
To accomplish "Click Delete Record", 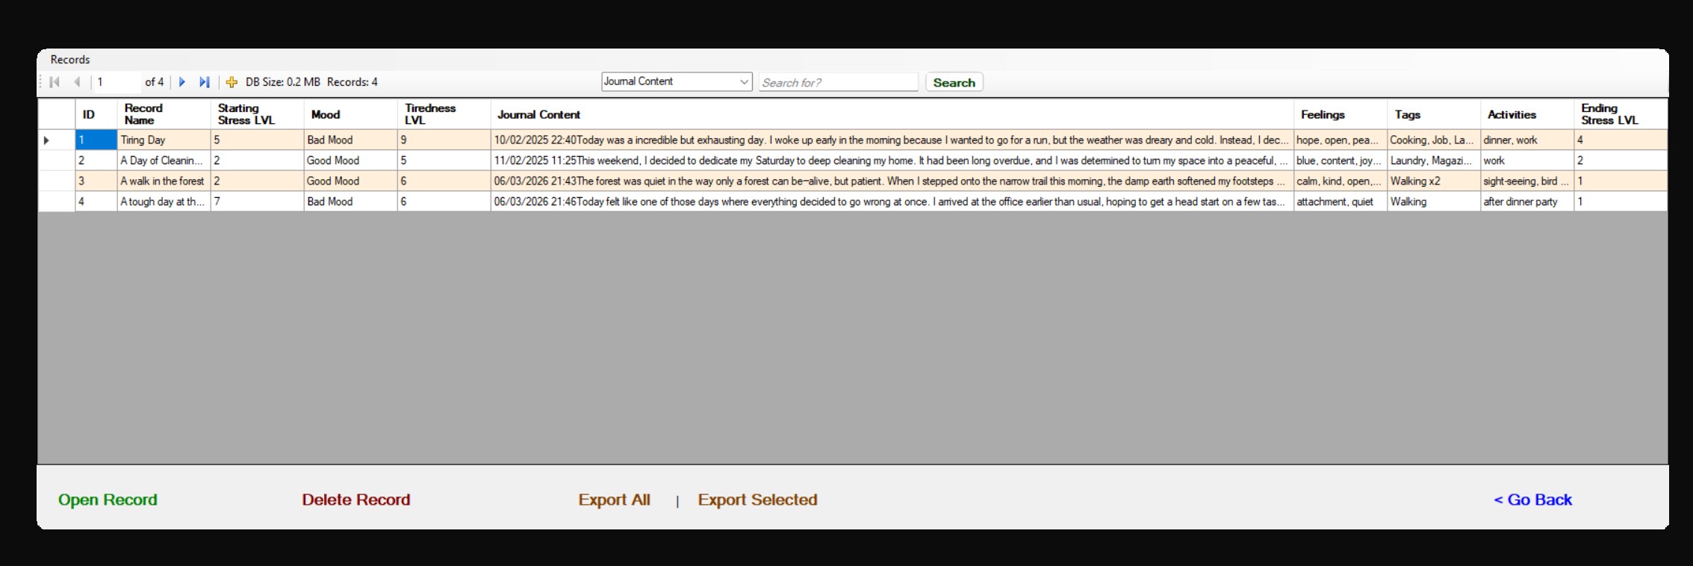I will [355, 500].
